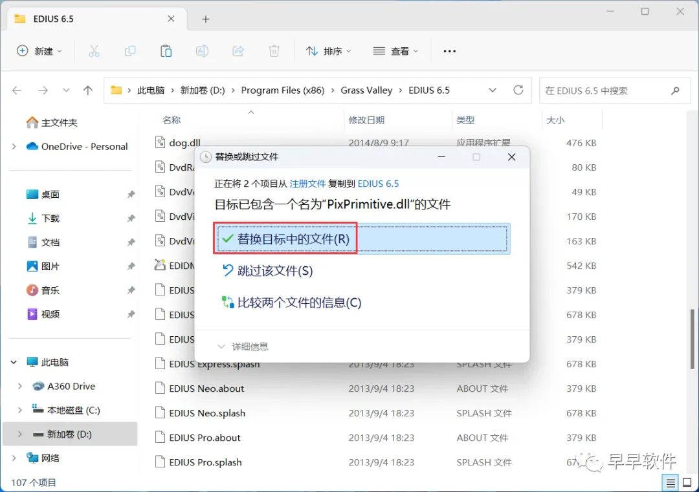Open 桌面 in the sidebar
The width and height of the screenshot is (699, 492).
pyautogui.click(x=43, y=194)
